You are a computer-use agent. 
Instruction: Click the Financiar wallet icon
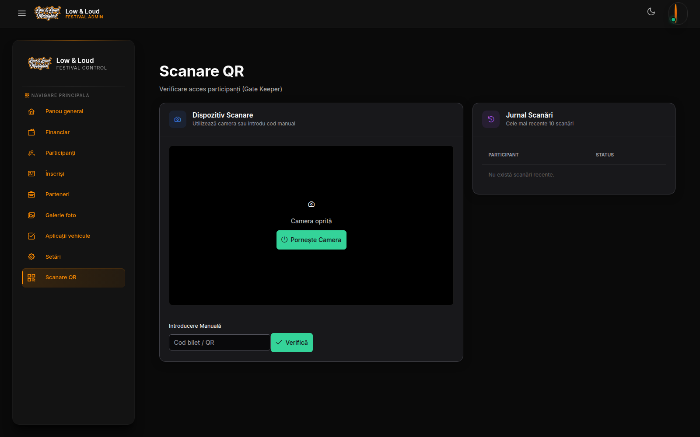click(31, 132)
